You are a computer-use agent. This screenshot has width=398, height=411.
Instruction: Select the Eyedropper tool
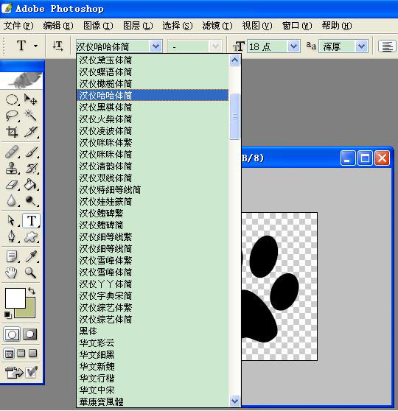point(31,256)
